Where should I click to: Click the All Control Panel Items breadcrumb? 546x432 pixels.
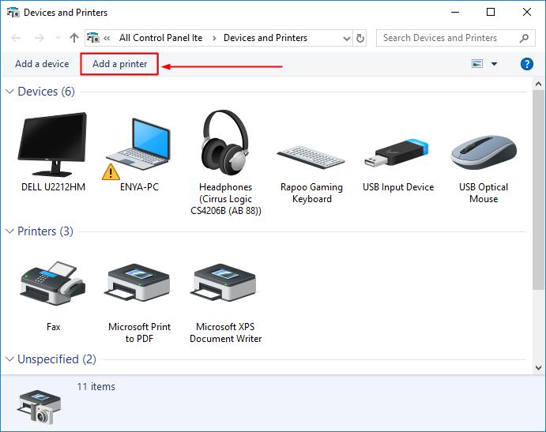click(x=160, y=38)
